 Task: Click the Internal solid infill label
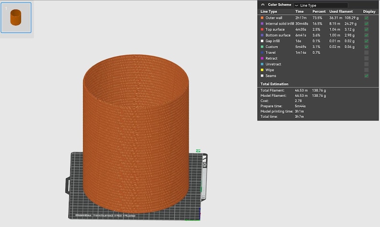click(x=279, y=23)
